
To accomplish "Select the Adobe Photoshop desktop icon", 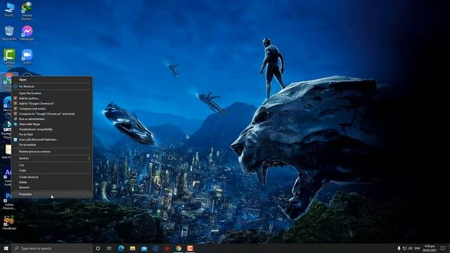I will click(9, 201).
